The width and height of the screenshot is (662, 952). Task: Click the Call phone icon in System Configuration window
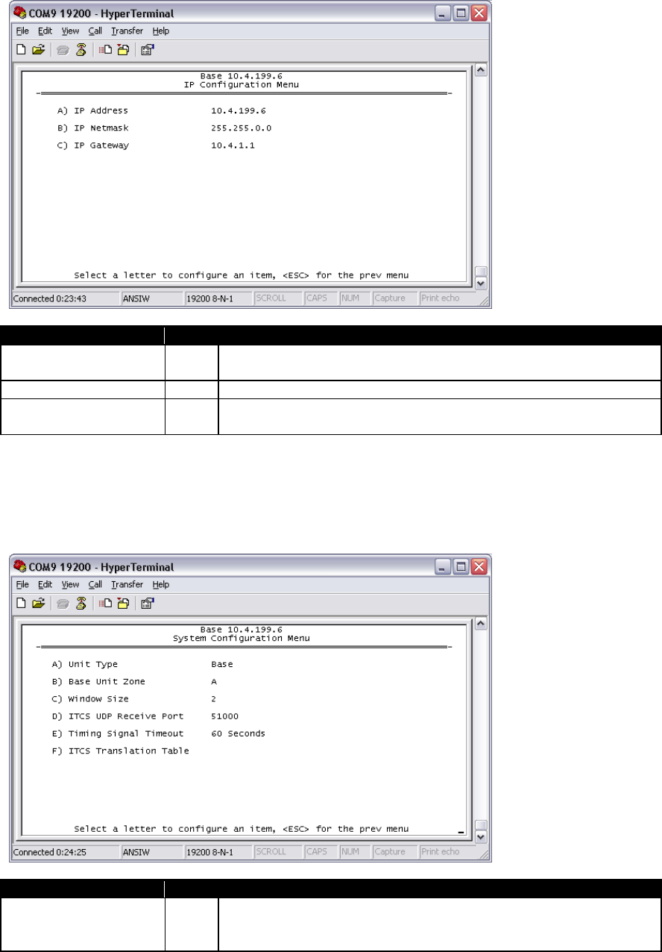tap(63, 603)
